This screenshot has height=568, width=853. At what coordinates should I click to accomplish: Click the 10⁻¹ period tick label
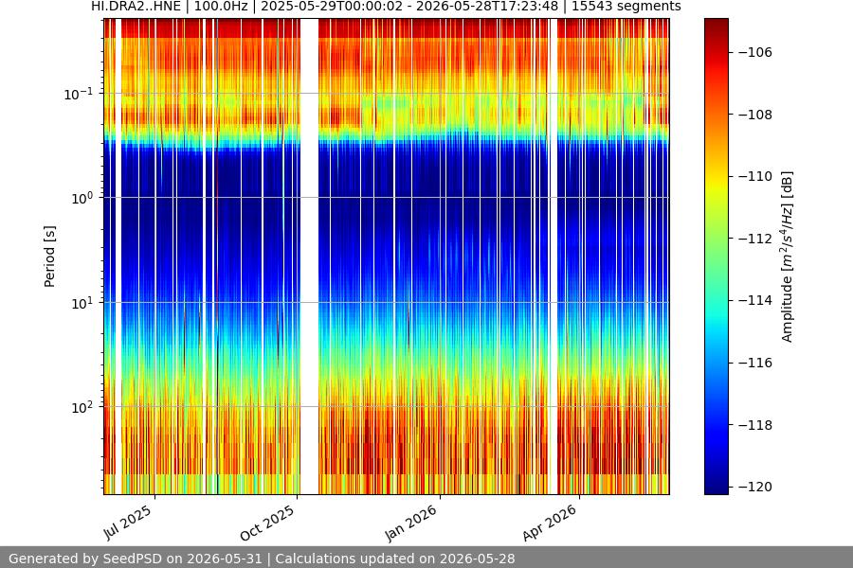(x=78, y=94)
